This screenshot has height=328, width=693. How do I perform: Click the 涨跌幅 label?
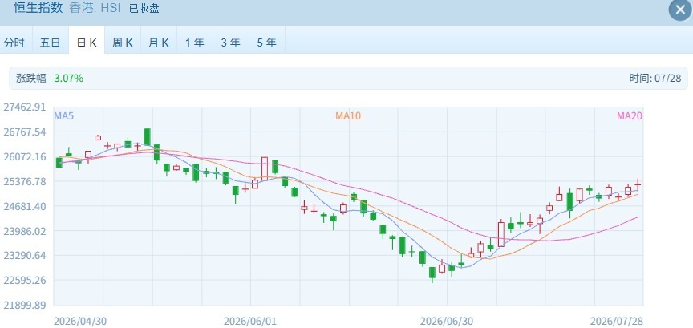[x=31, y=79]
